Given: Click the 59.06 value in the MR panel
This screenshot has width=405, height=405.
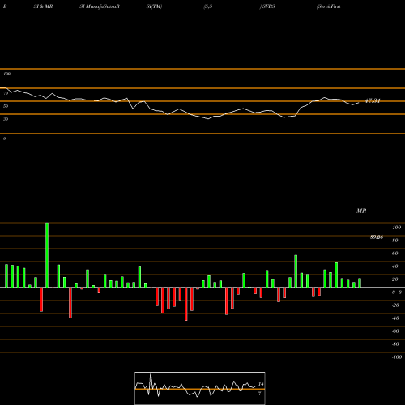Looking at the screenshot, I should point(377,237).
